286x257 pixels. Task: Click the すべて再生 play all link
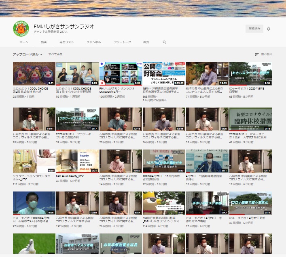pos(55,54)
